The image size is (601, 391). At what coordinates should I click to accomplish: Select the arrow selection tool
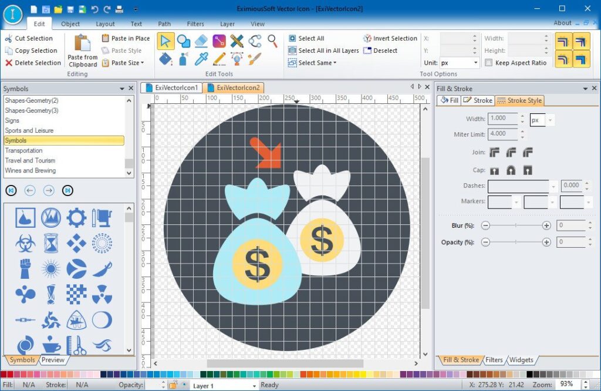coord(166,41)
